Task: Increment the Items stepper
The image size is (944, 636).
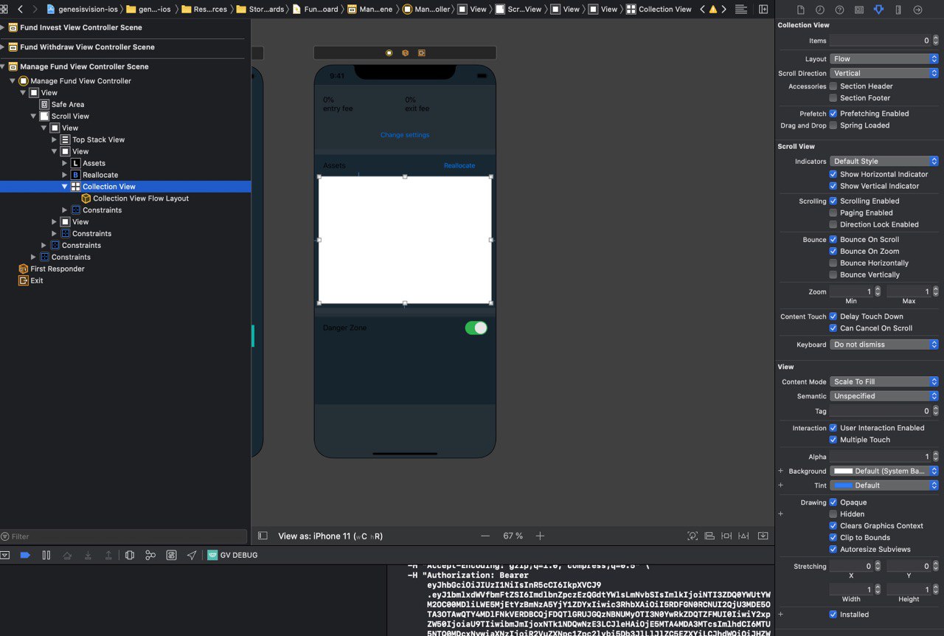Action: point(935,38)
